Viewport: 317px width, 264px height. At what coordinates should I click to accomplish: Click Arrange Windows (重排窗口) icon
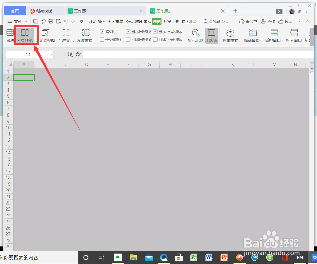[x=274, y=33]
